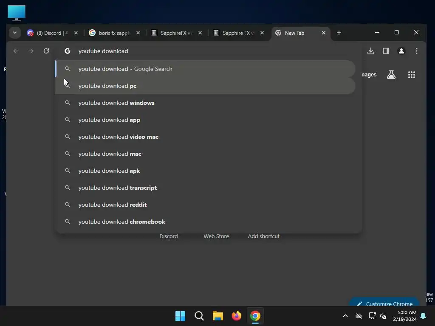This screenshot has height=326, width=435.
Task: Open the Web Store shortcut
Action: click(216, 236)
